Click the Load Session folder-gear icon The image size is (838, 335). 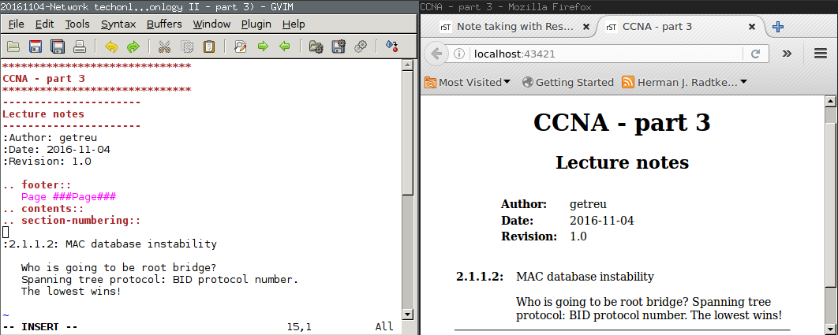[x=316, y=47]
